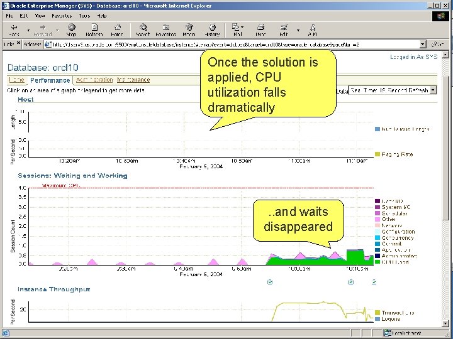Click the Stop toolbar icon
The height and width of the screenshot is (339, 453).
(x=71, y=28)
